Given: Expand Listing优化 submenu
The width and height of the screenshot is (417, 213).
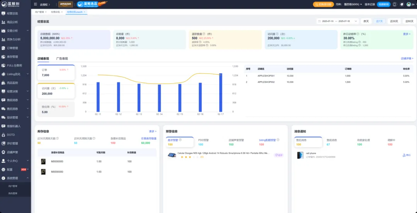Looking at the screenshot, I should [28, 74].
